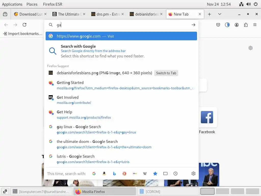
Task: Close the New Tab tab
Action: tap(200, 14)
